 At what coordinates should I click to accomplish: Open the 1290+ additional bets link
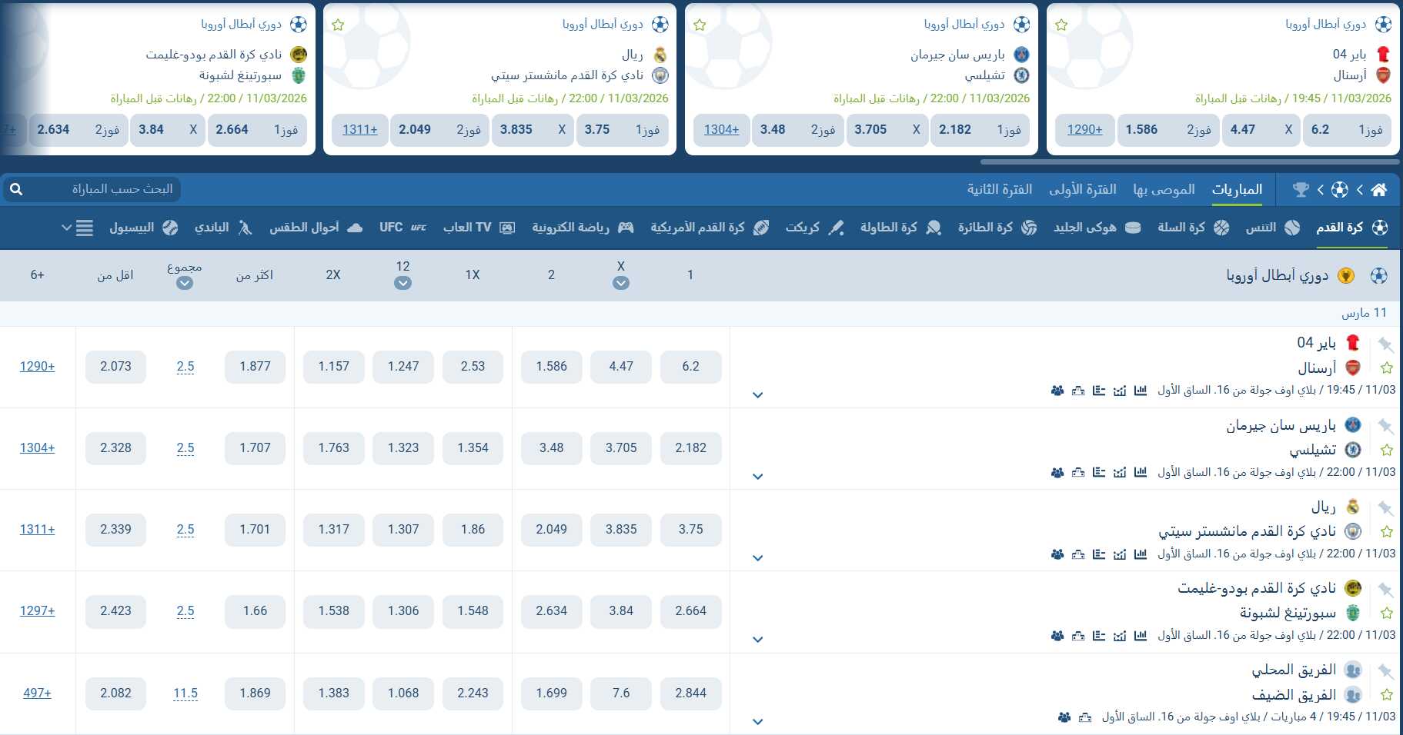37,366
